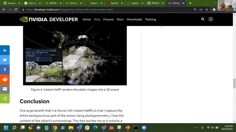Open the Docs menu item
This screenshot has width=236, height=132.
[120, 19]
